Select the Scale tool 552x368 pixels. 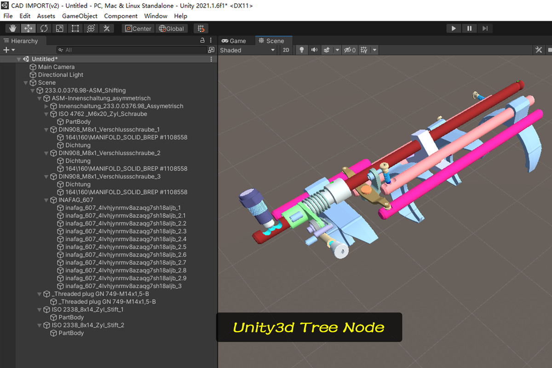point(60,29)
